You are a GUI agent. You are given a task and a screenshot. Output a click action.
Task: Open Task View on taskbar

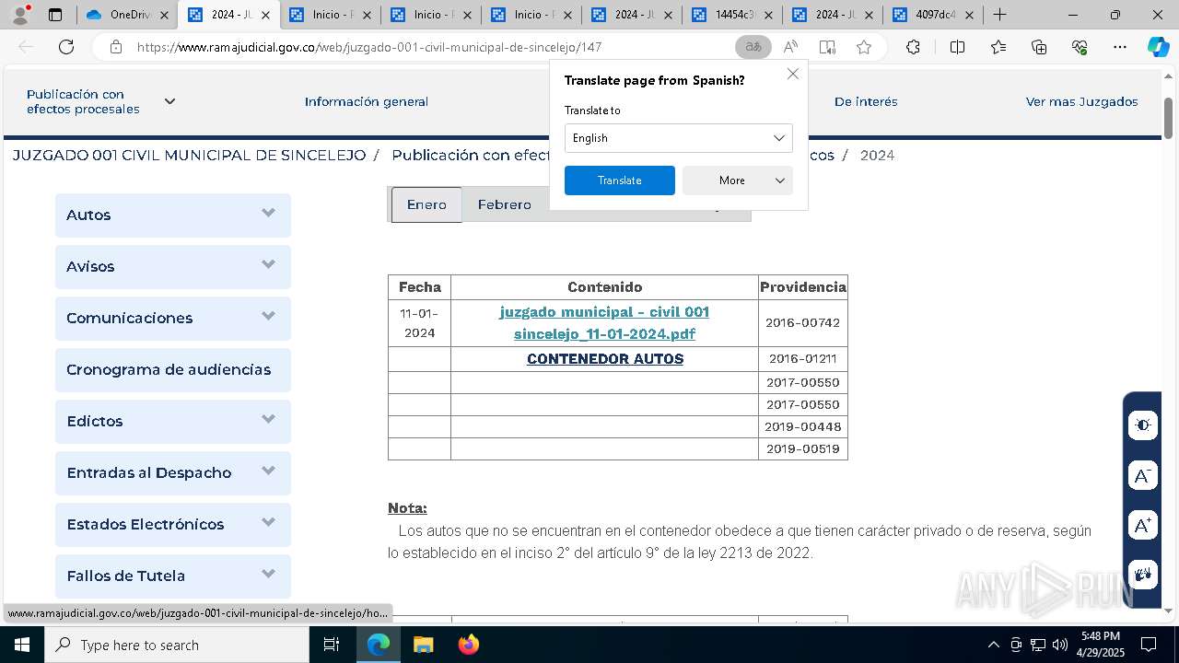coord(332,645)
